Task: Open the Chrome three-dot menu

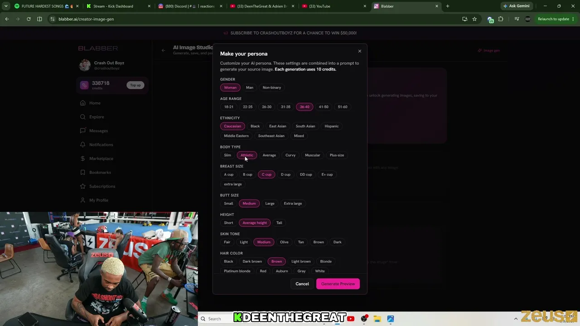Action: coord(573,19)
